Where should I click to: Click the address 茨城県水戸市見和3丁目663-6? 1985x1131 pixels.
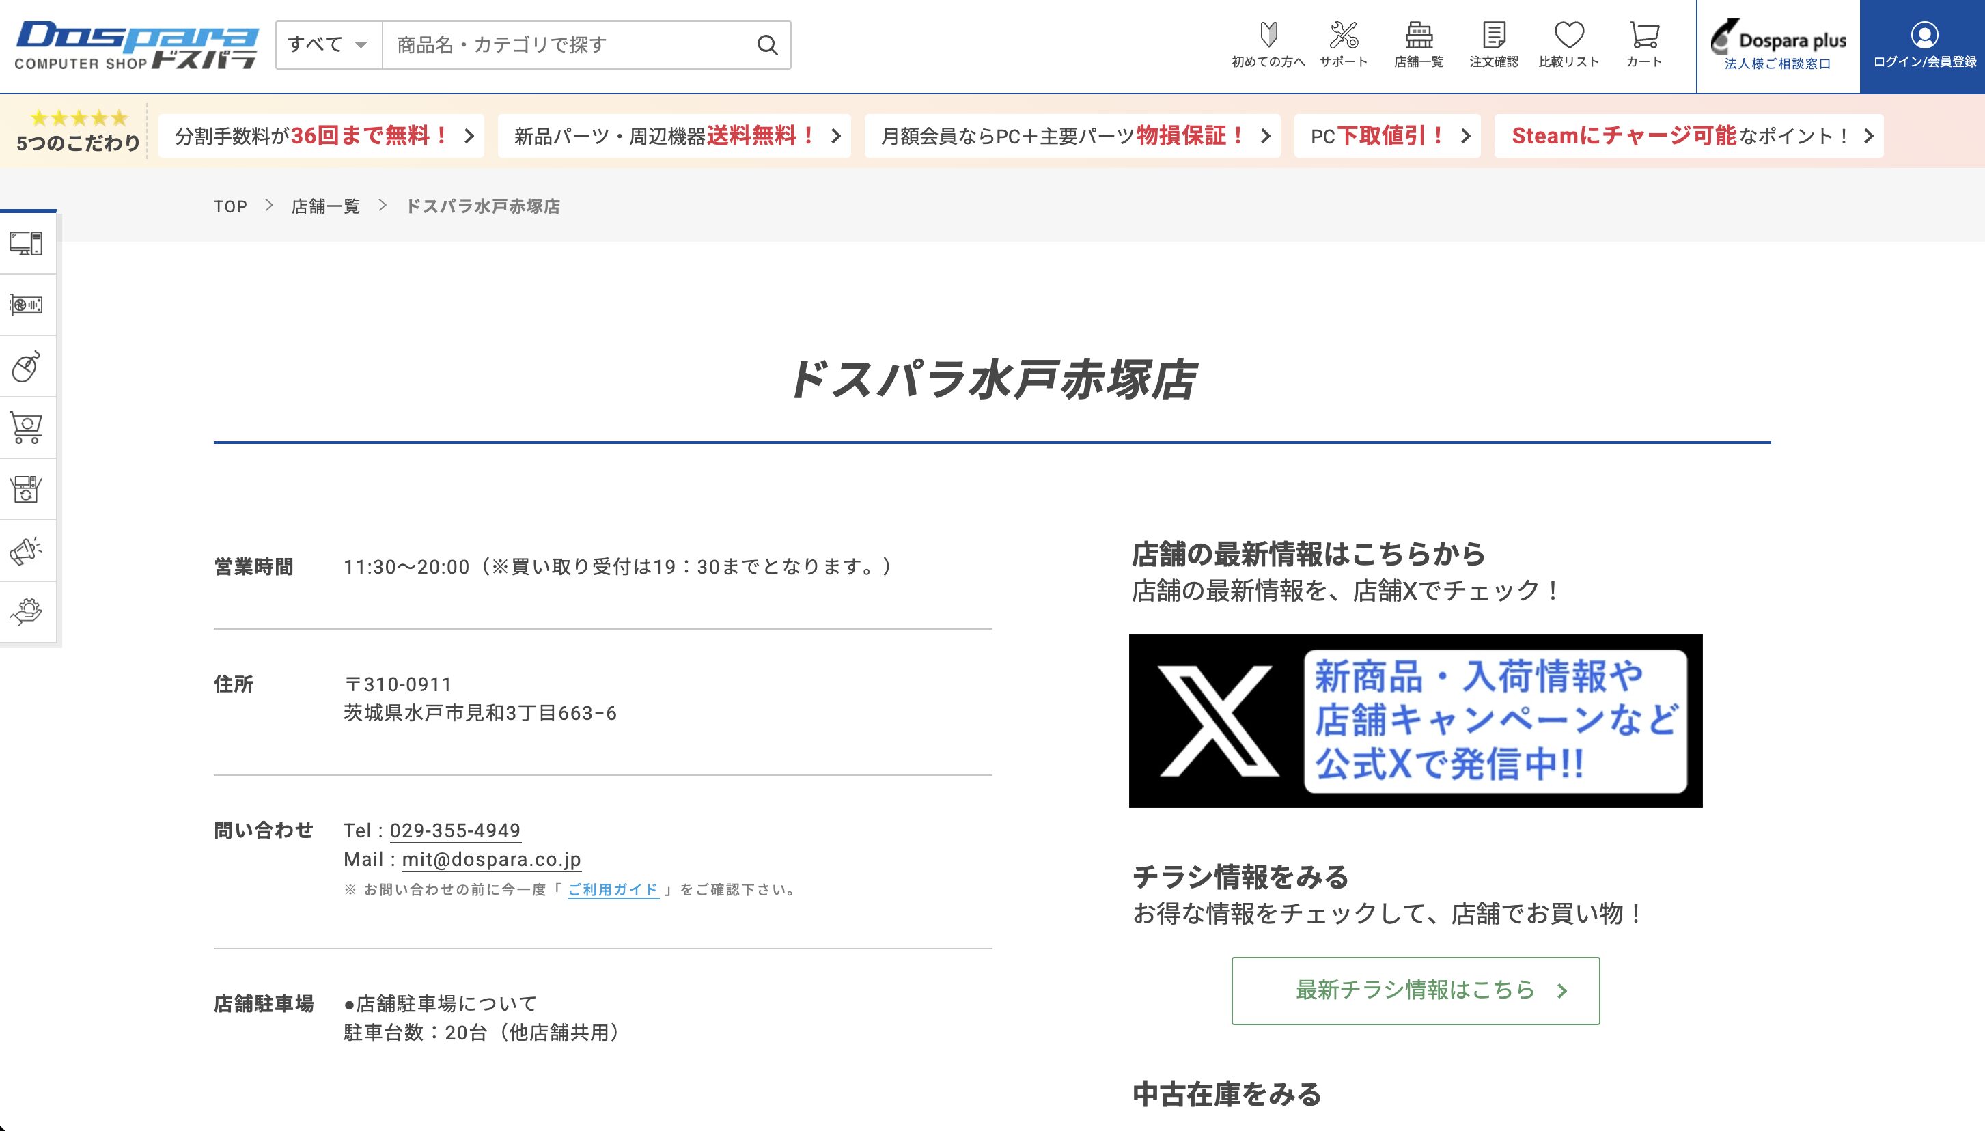pos(480,713)
